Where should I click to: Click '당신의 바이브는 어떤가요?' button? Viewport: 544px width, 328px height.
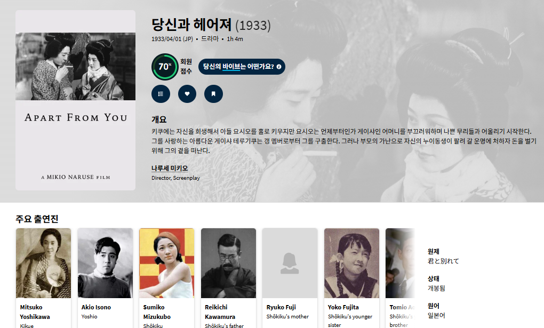click(x=242, y=67)
